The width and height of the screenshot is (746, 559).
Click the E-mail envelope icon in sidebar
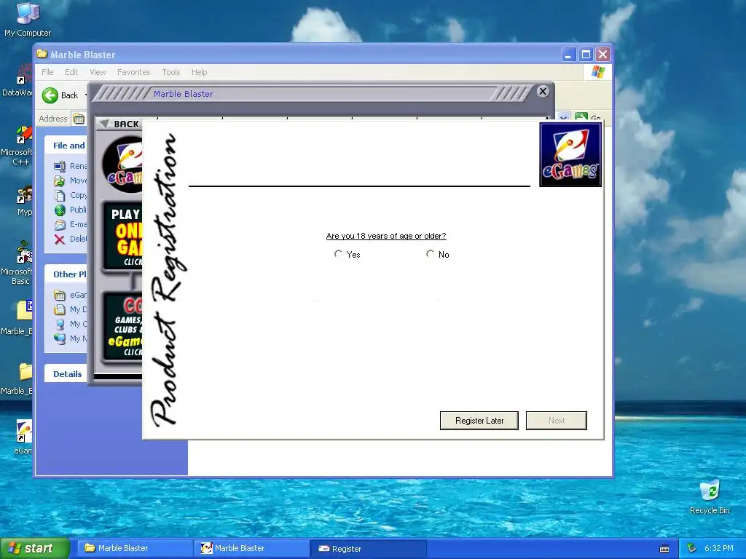pyautogui.click(x=60, y=224)
